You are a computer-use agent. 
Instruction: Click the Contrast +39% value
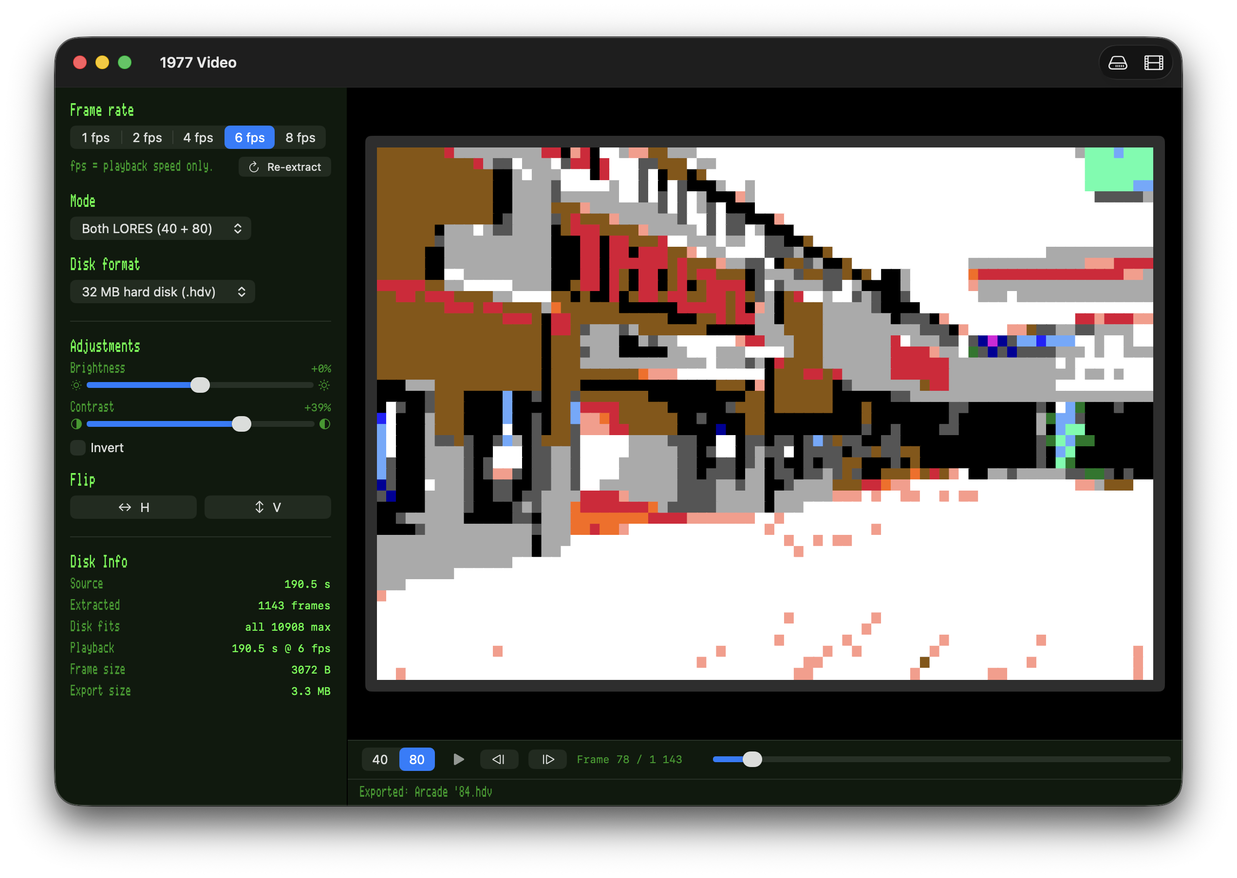click(x=318, y=408)
